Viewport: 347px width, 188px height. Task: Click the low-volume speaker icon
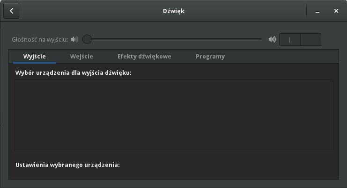click(x=74, y=39)
